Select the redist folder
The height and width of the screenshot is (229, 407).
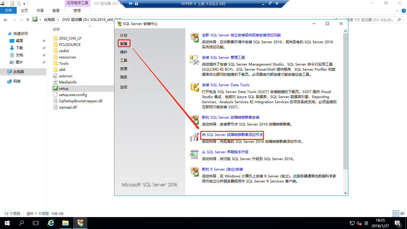(64, 51)
